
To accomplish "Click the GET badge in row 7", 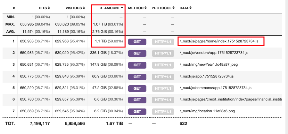I will 137,112.
